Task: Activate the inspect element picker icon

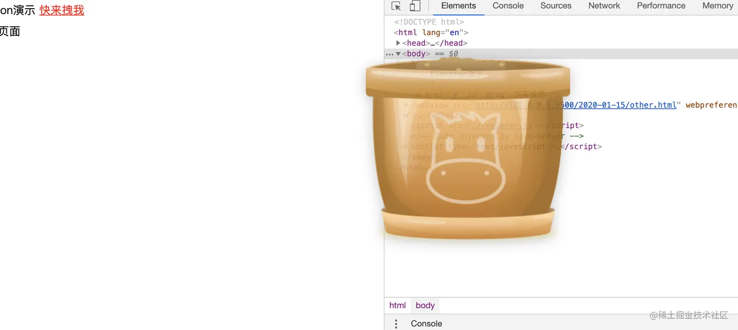Action: (396, 6)
